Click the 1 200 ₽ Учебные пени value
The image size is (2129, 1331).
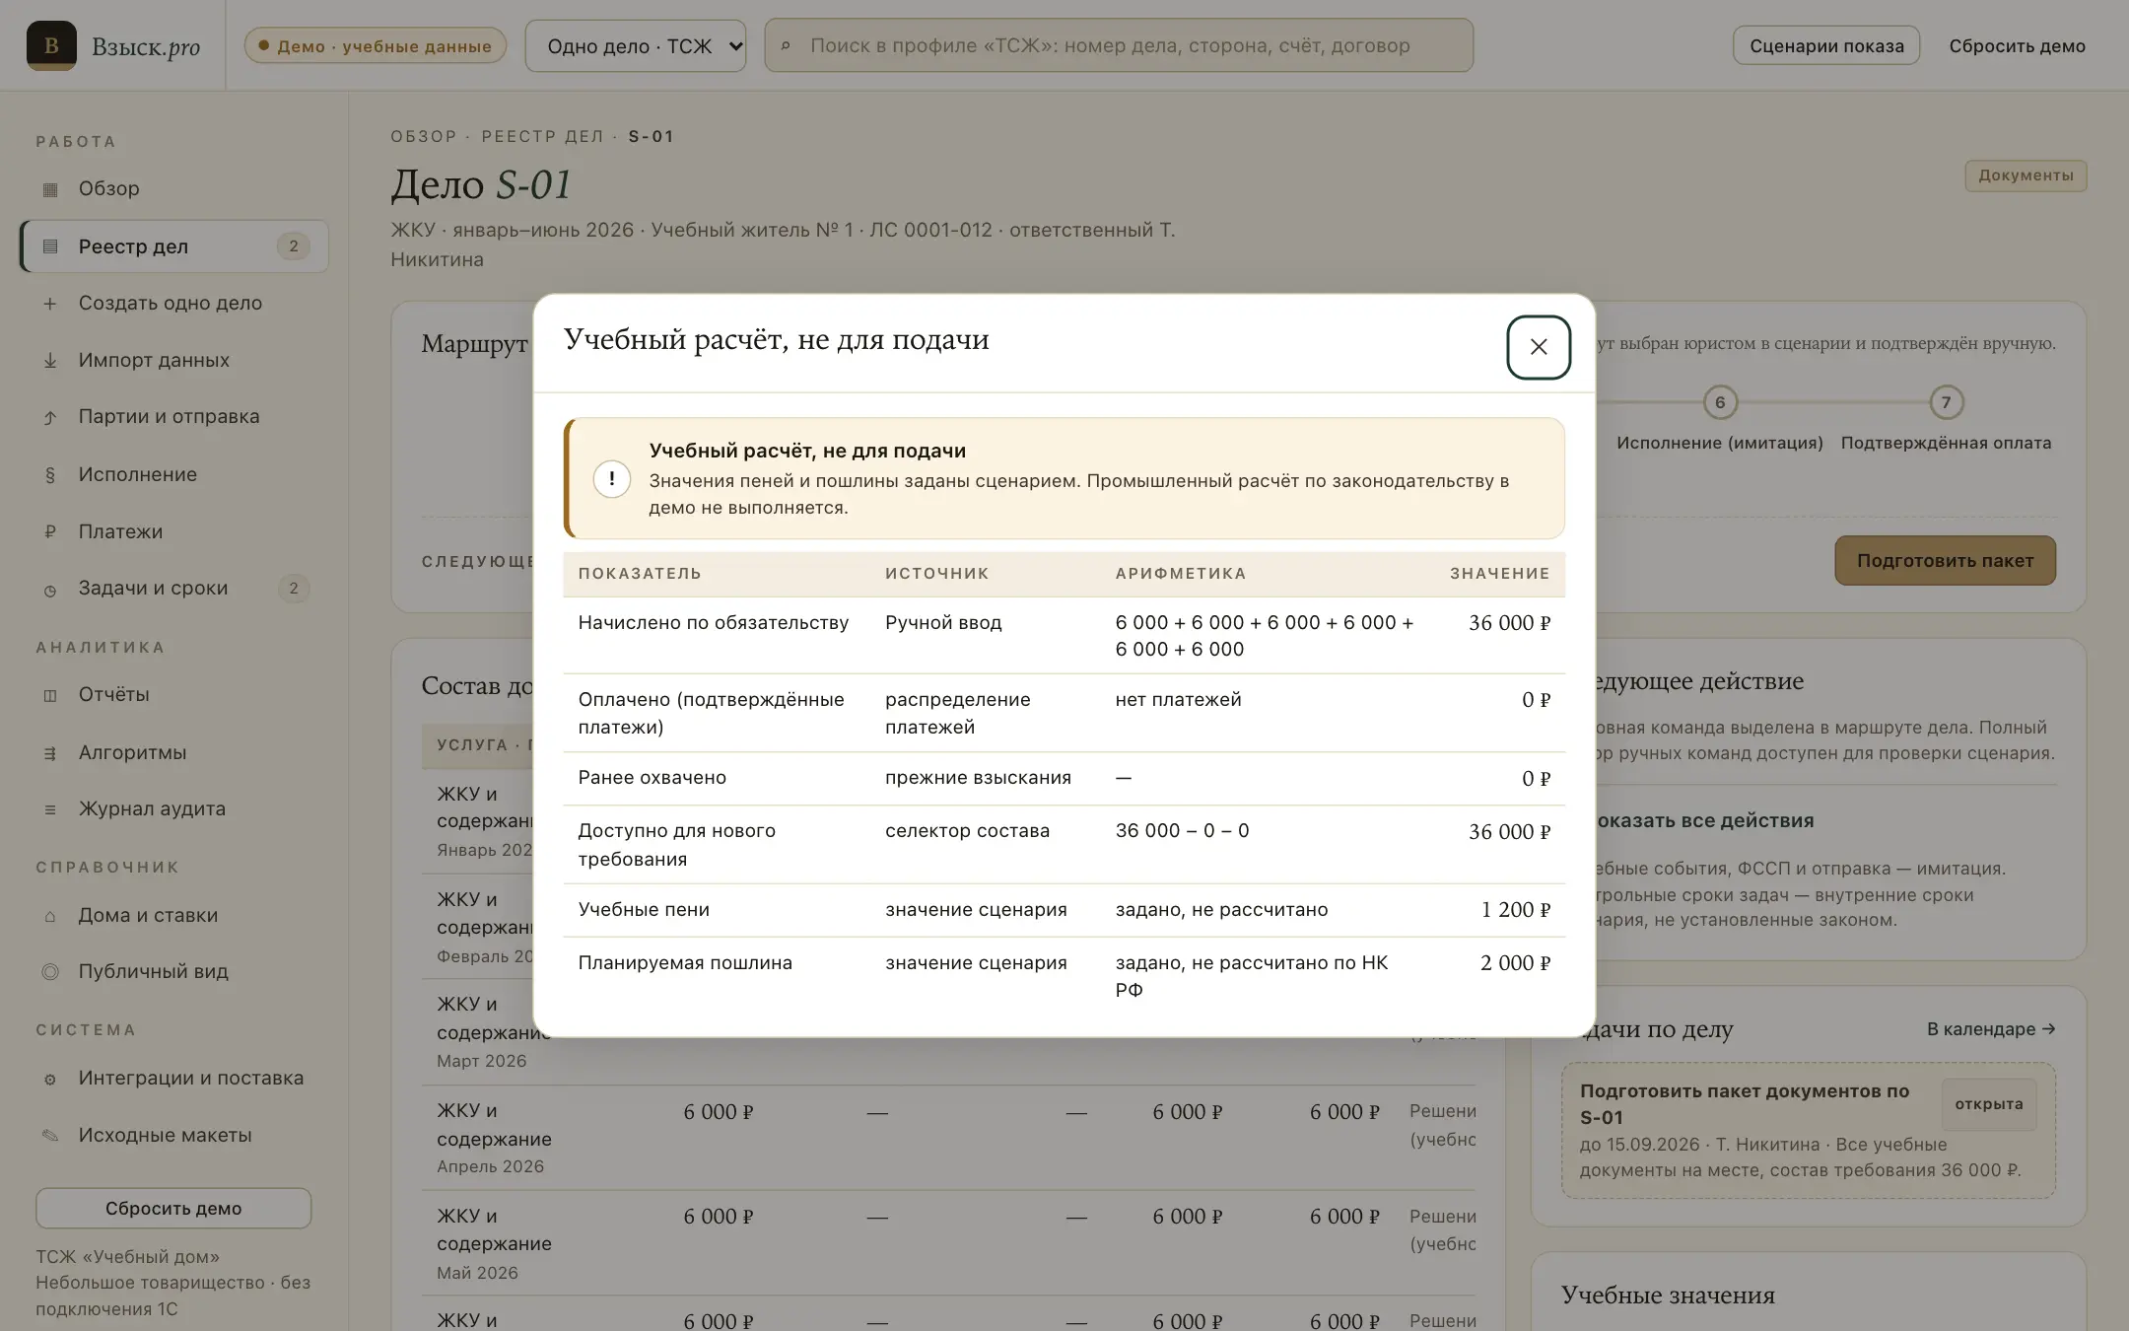tap(1516, 910)
